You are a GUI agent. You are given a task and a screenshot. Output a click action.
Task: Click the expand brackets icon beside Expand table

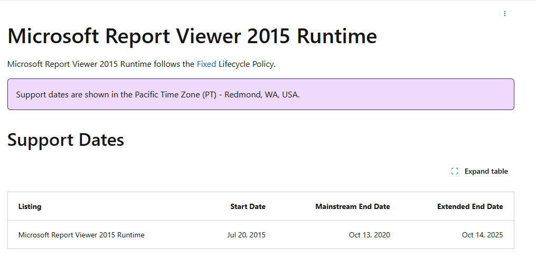click(455, 171)
